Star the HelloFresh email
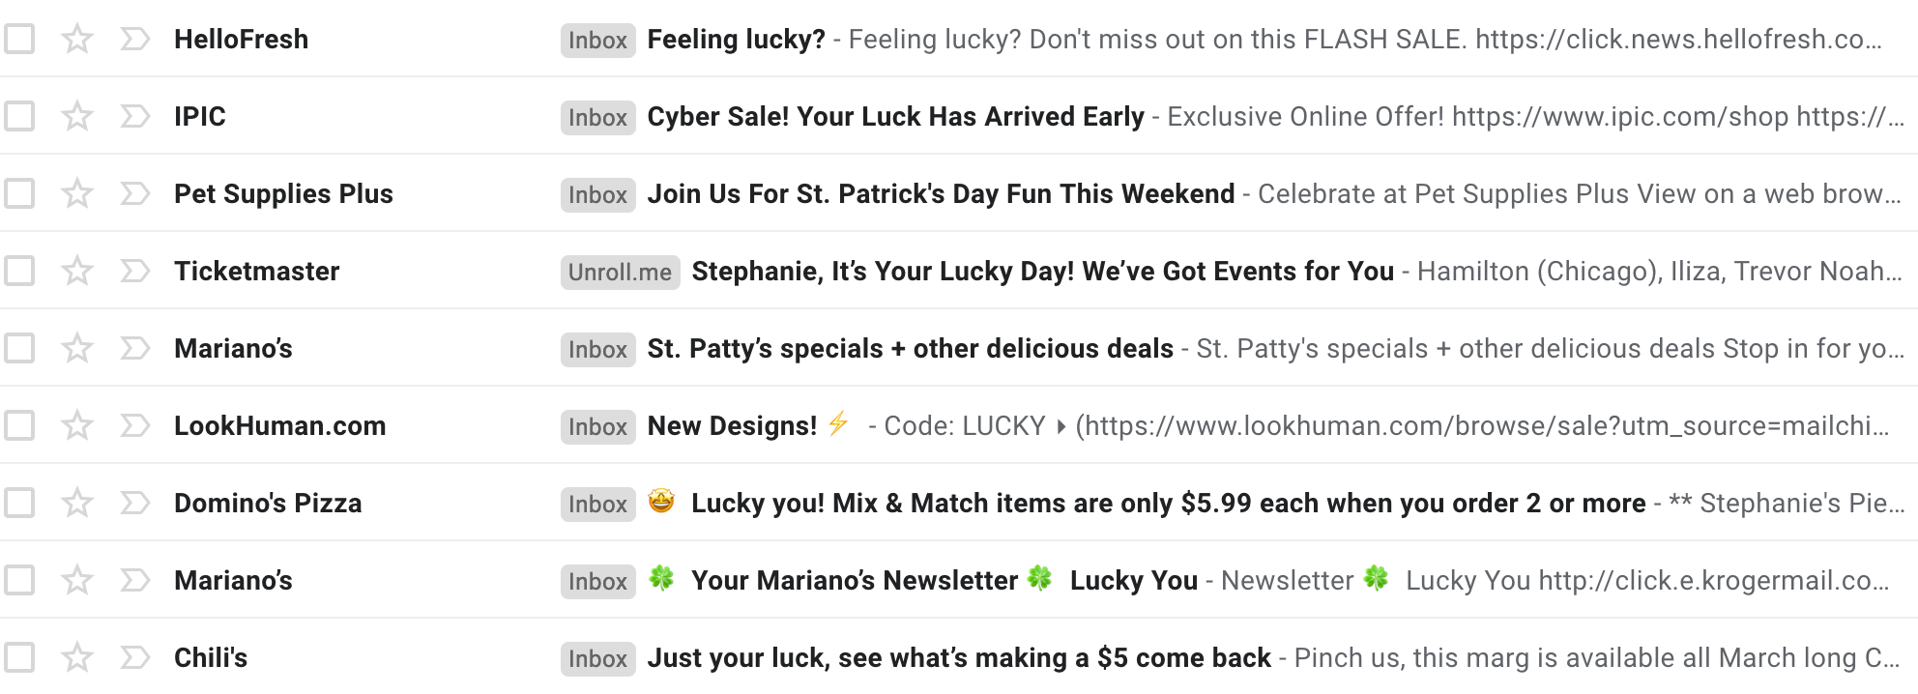1918x694 pixels. click(x=77, y=40)
